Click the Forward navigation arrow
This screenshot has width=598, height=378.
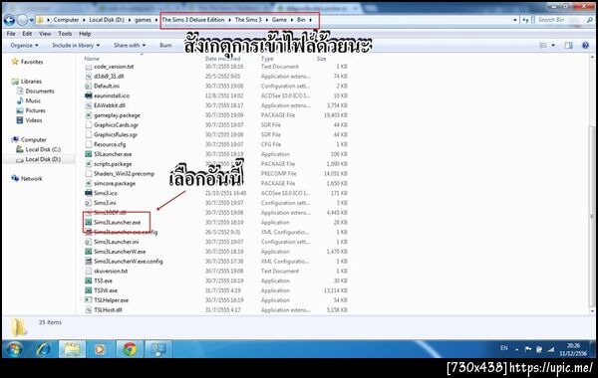click(x=23, y=20)
